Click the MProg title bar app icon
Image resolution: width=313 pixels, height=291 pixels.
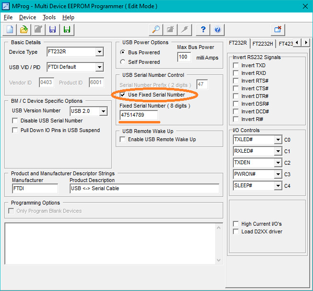pos(6,6)
